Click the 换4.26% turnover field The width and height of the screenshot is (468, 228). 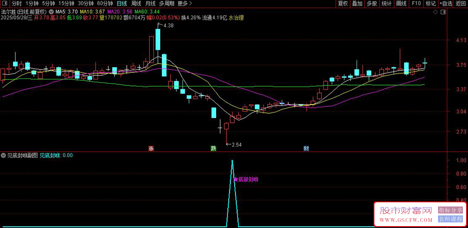191,18
